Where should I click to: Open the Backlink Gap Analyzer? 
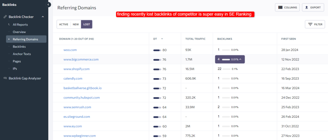click(x=25, y=79)
